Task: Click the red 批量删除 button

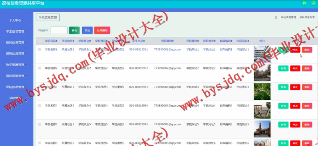Action: click(102, 30)
